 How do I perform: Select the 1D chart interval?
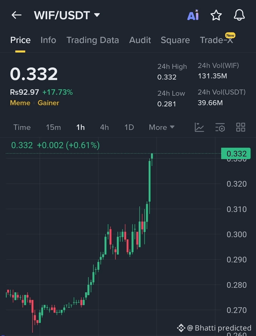pos(129,127)
